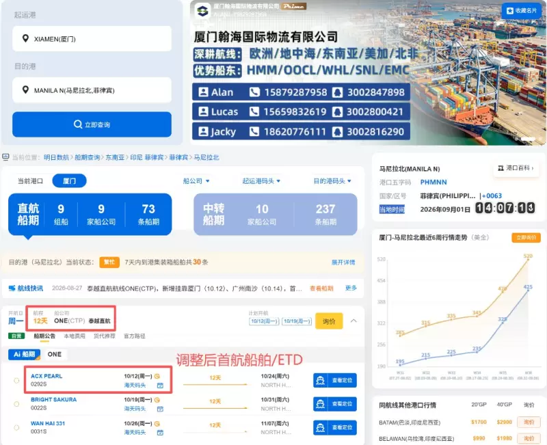Open the 本地费用 tab
This screenshot has height=445, width=547.
click(x=75, y=336)
